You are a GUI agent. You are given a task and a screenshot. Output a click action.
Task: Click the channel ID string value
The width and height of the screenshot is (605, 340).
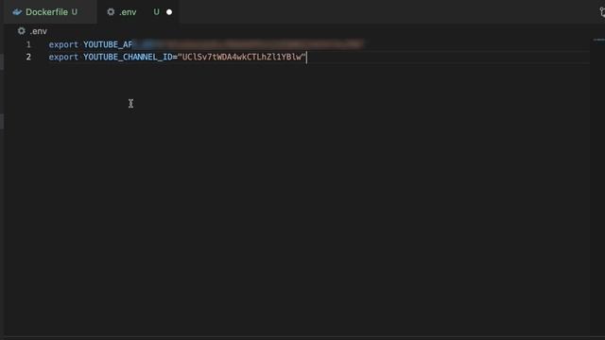[242, 57]
